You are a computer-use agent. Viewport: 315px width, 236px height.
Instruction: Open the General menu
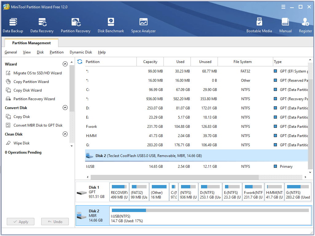tap(11, 52)
